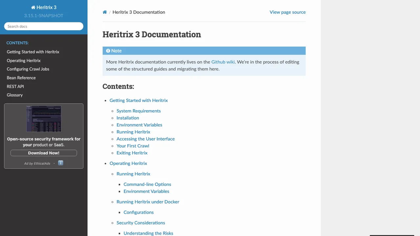
Task: Click the Search docs input field
Action: pos(44,26)
